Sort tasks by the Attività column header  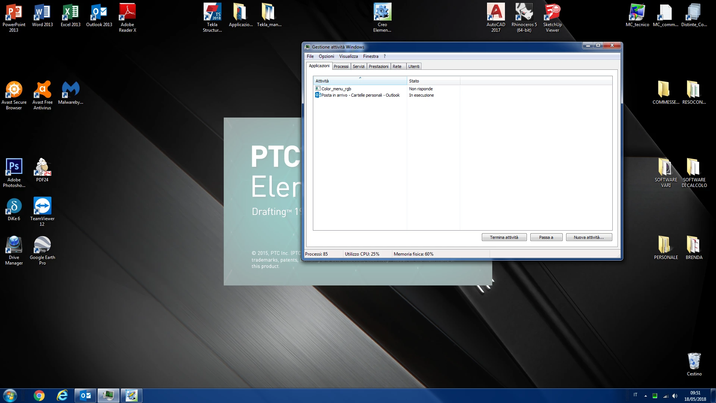tap(359, 81)
